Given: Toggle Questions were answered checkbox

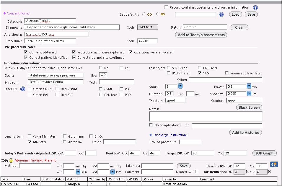Looking at the screenshot, I should click(131, 52).
